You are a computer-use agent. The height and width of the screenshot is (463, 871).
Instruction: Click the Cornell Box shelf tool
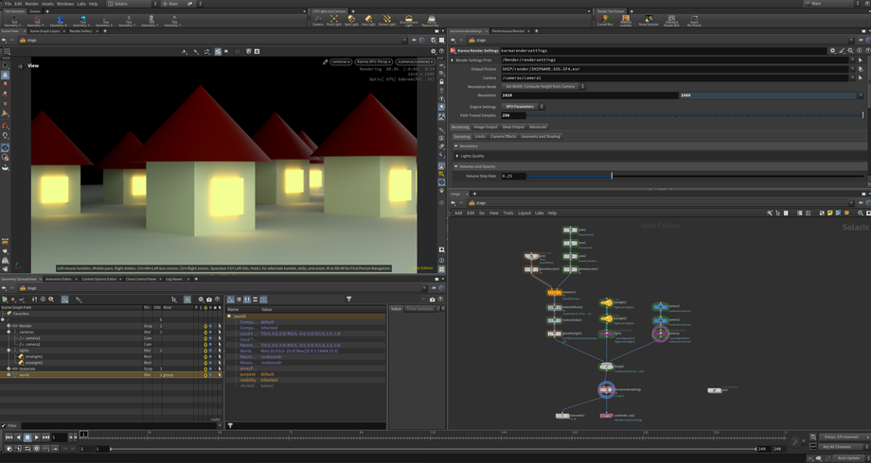tap(604, 20)
